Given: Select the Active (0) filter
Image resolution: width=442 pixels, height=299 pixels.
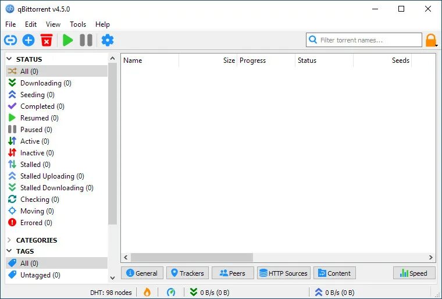Looking at the screenshot, I should (x=56, y=141).
